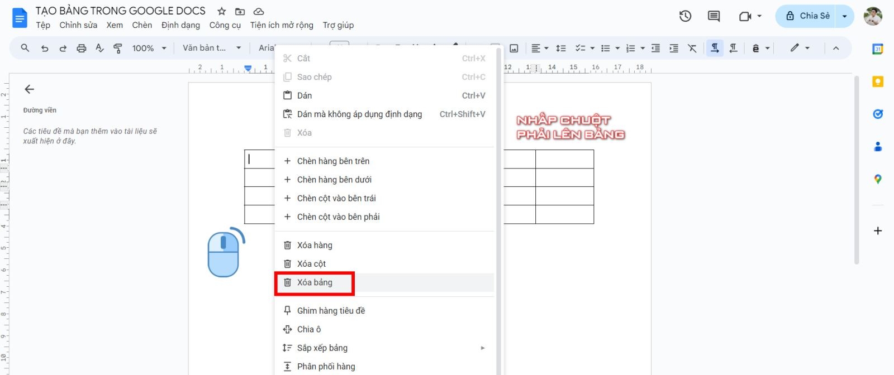
Task: Choose Xóa hàng in context menu
Action: [384, 245]
